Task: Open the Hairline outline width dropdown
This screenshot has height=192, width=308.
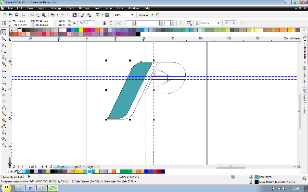Action: pyautogui.click(x=218, y=23)
